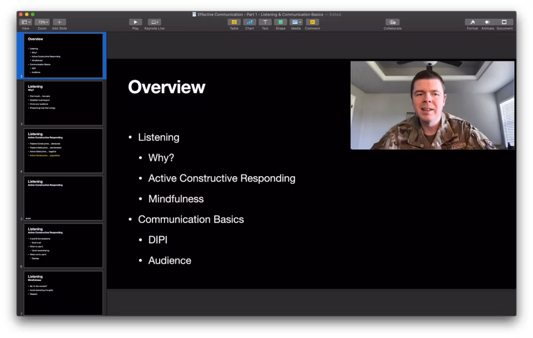Viewport: 533px width, 338px height.
Task: Open the View options dropdown
Action: pyautogui.click(x=26, y=22)
